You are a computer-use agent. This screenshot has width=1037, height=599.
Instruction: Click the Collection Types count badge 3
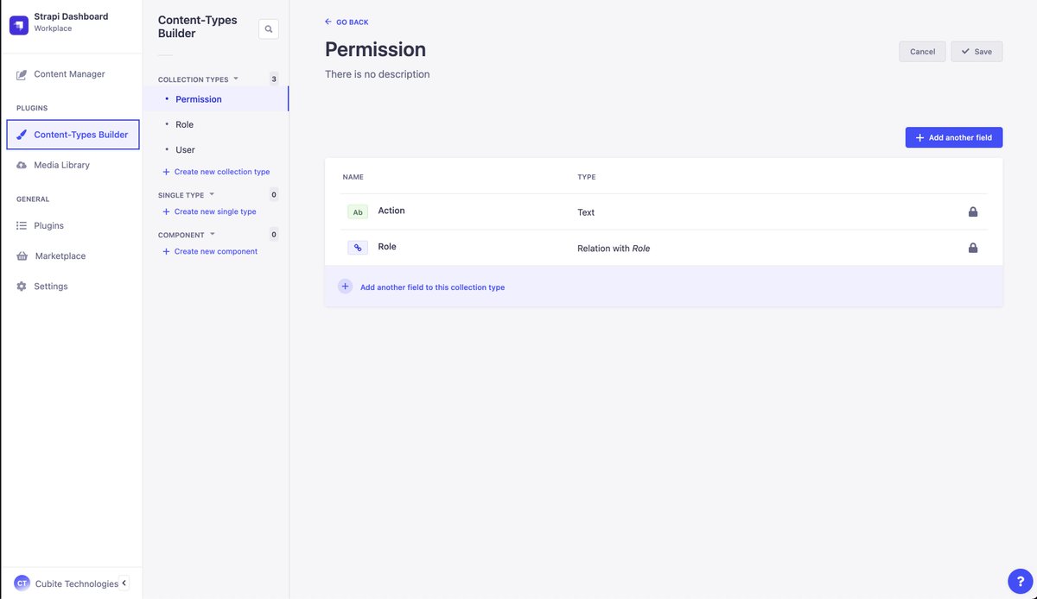point(274,79)
